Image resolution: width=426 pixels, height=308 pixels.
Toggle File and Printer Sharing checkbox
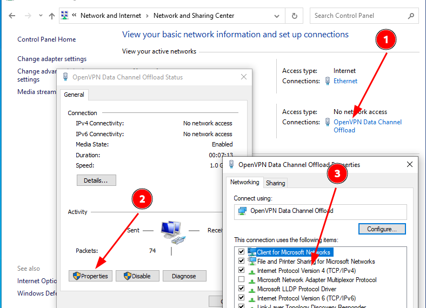tap(241, 261)
